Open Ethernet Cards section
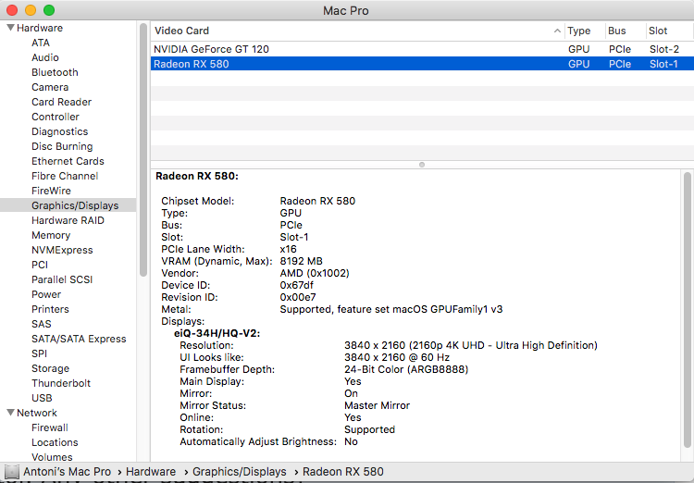694x483 pixels. point(68,161)
